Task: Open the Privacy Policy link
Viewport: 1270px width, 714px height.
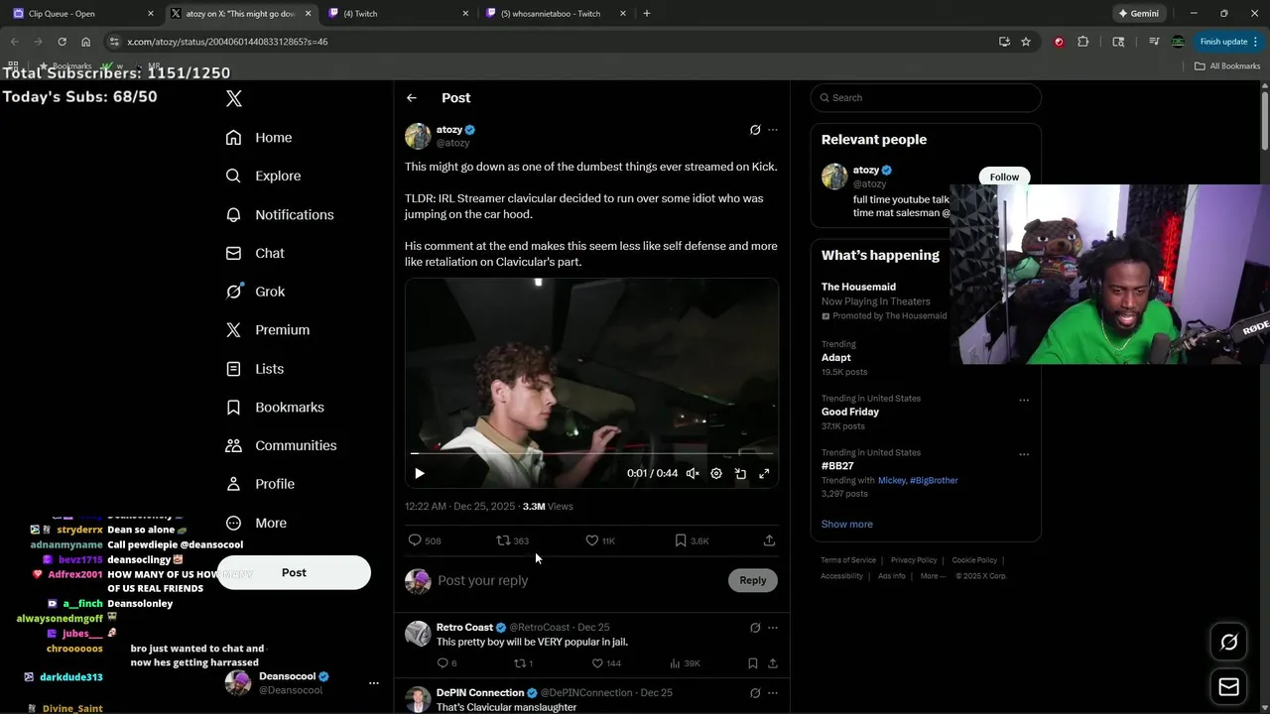Action: [x=914, y=560]
